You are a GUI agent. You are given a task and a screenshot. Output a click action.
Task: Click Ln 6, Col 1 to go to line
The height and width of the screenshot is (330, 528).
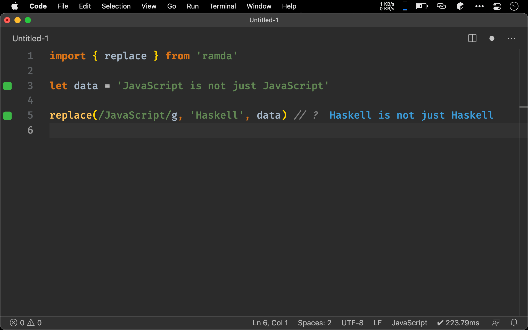pyautogui.click(x=270, y=323)
